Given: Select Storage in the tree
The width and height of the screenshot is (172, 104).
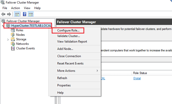Looking at the screenshot, I should click(x=21, y=39).
